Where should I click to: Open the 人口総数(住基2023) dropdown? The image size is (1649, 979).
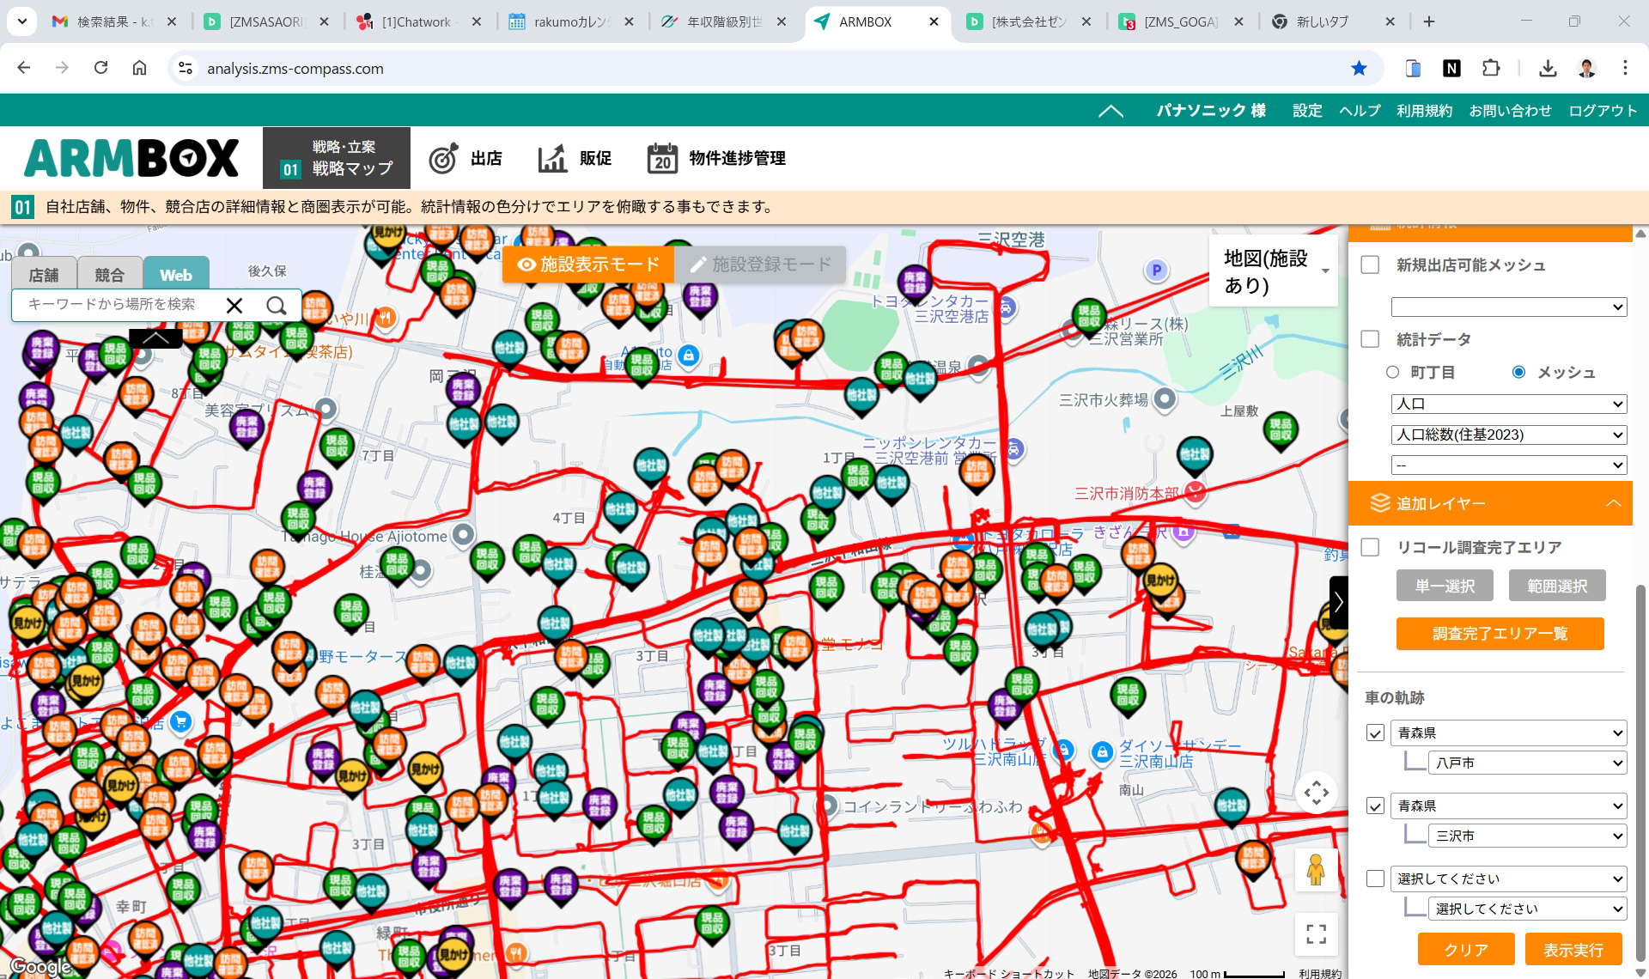coord(1508,435)
